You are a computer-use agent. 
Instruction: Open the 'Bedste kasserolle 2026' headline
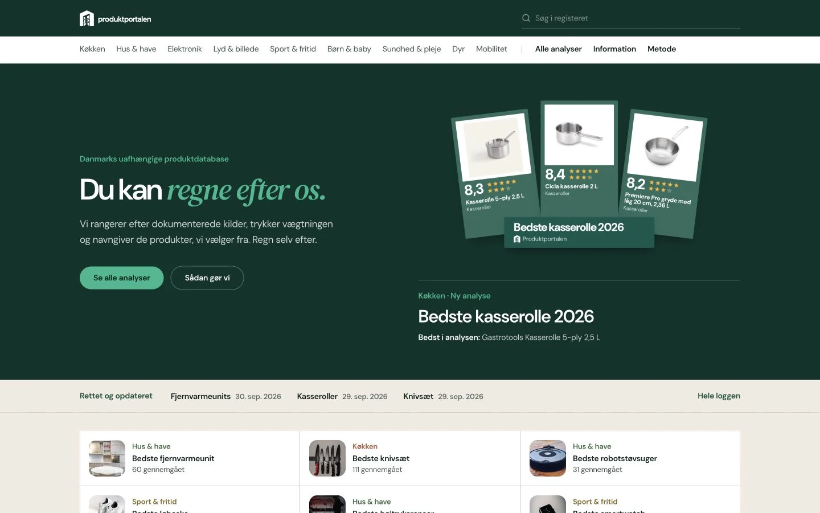point(506,316)
